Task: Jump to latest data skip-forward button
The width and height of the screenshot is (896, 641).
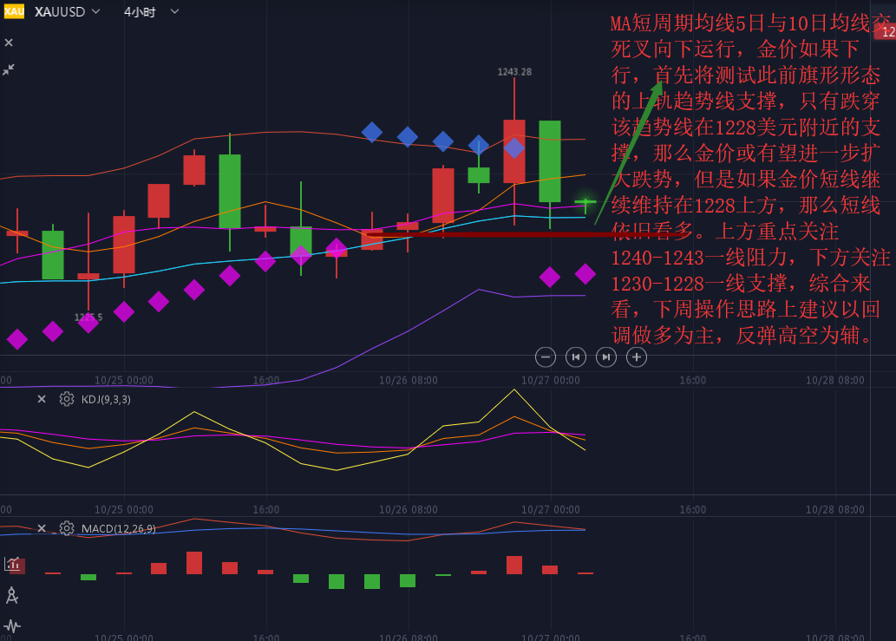Action: click(605, 357)
